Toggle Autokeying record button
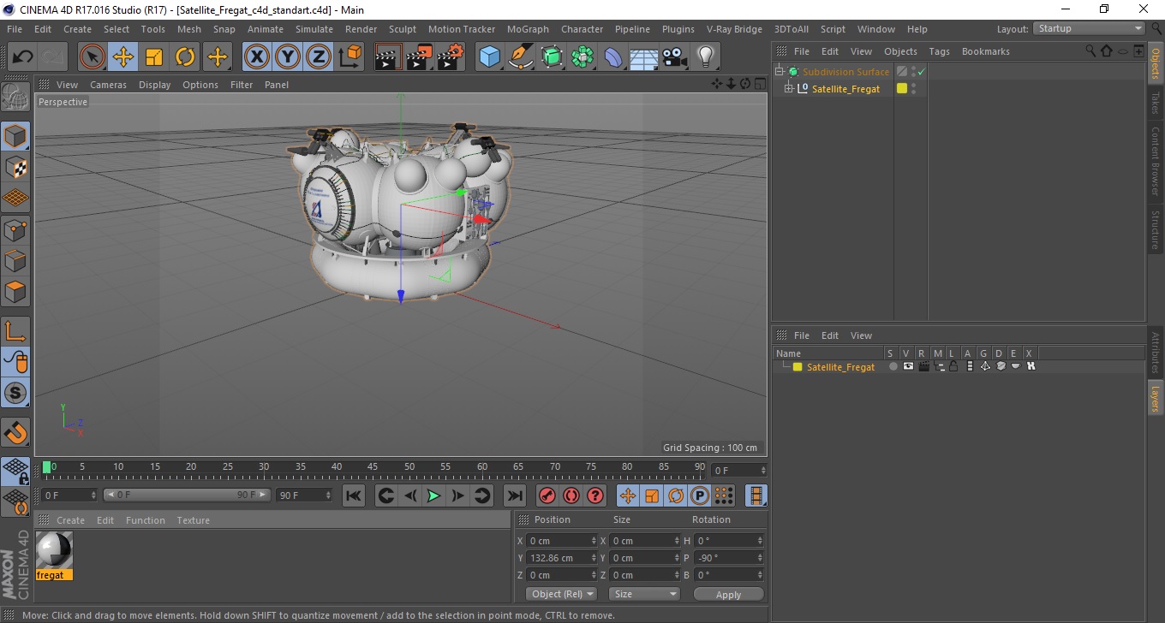 click(571, 495)
